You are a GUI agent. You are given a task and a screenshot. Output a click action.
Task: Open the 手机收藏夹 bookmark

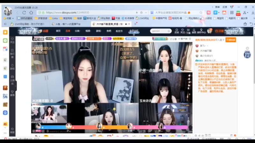click(25, 18)
